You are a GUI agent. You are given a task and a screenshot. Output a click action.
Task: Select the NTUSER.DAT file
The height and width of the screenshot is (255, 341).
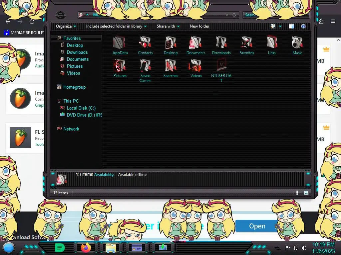click(x=221, y=71)
